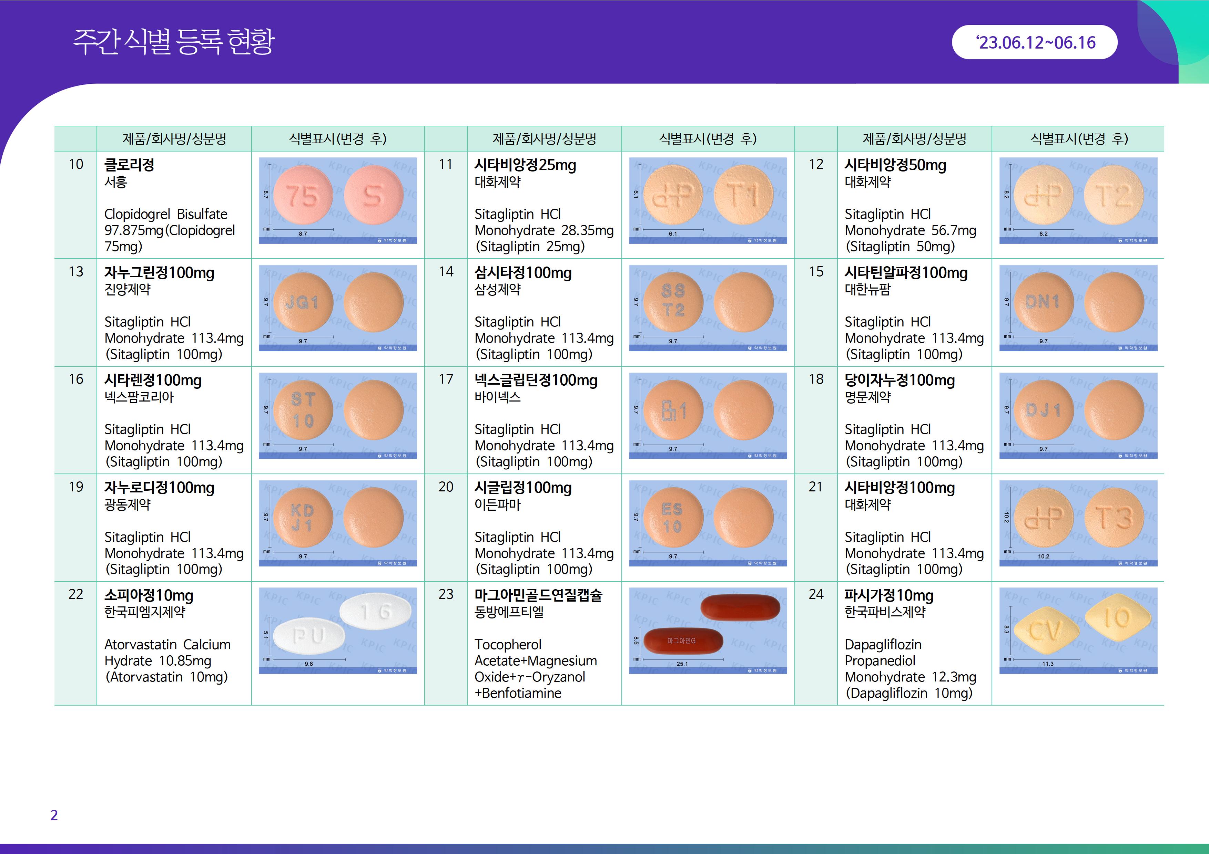
Task: Click the pink pill marked 75
Action: point(303,195)
